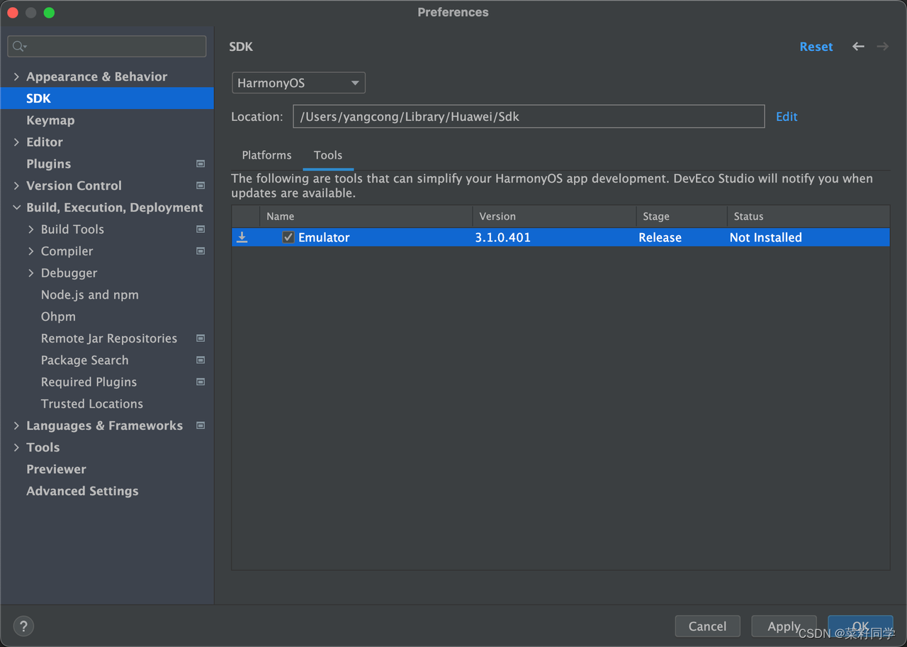Sort table by Stage column header
907x647 pixels.
pyautogui.click(x=682, y=217)
